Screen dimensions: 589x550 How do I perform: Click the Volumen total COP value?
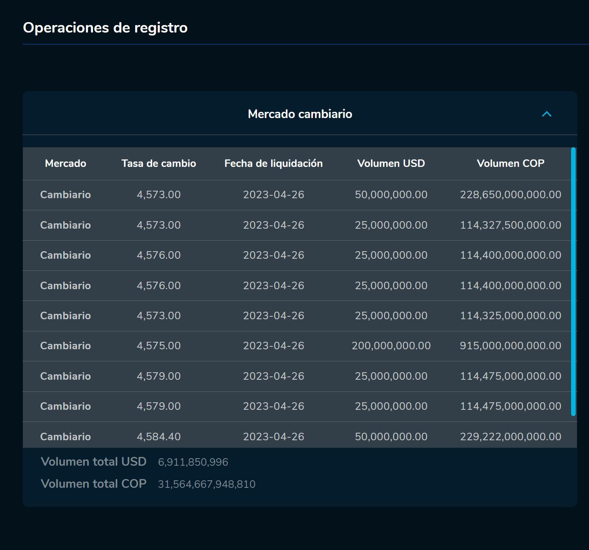point(207,484)
